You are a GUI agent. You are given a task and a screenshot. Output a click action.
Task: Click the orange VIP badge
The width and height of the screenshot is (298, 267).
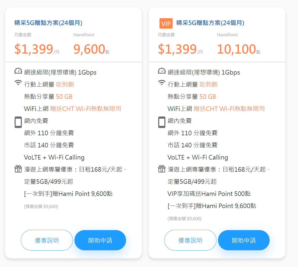(x=166, y=24)
